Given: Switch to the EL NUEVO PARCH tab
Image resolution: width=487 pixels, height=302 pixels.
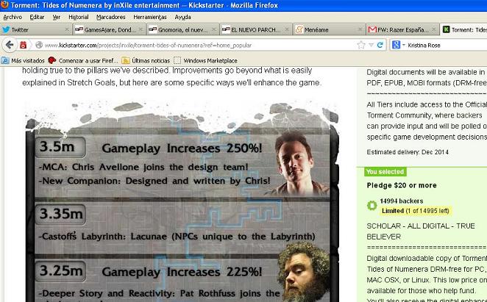Looking at the screenshot, I should point(255,29).
